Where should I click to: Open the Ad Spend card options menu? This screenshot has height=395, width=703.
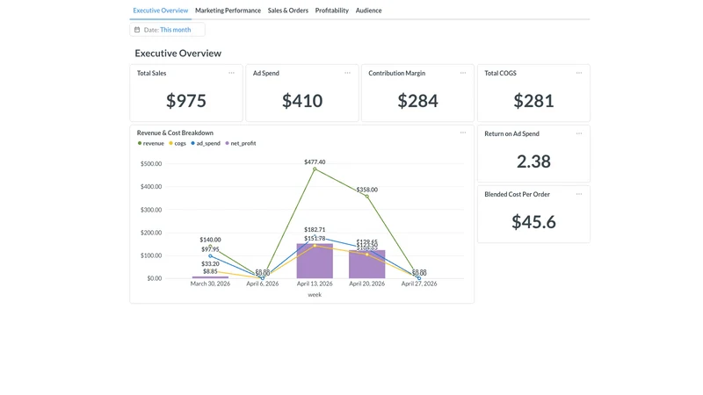click(347, 73)
